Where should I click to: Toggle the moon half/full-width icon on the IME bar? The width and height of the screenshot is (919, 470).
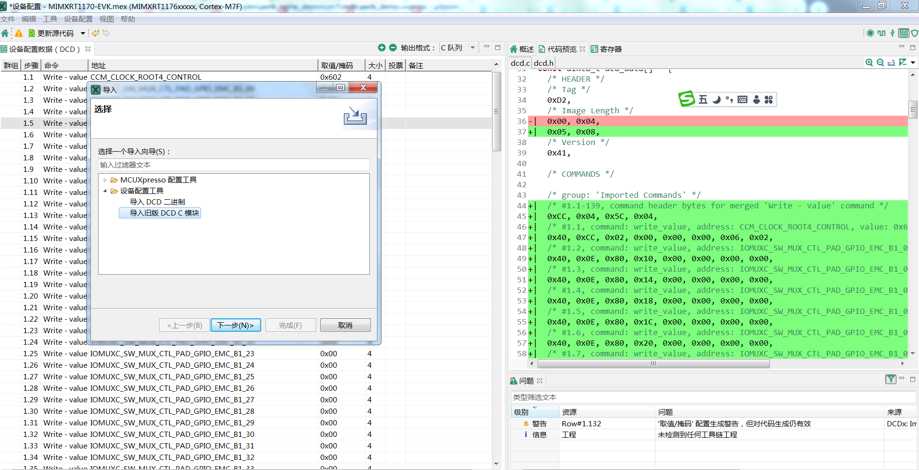[x=717, y=99]
